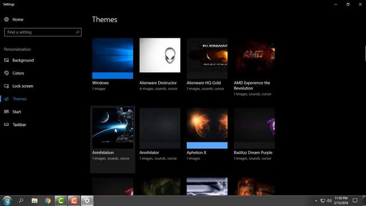Open the Action Center notifications icon
Image resolution: width=366 pixels, height=206 pixels.
355,201
